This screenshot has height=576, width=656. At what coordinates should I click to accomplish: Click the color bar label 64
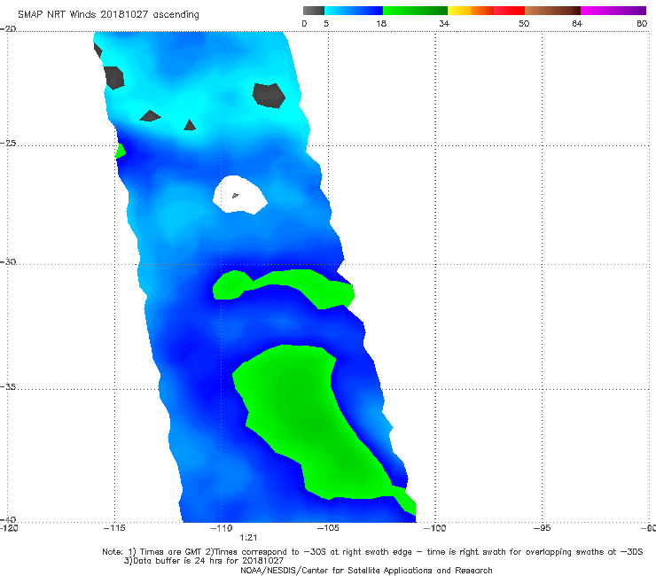(577, 23)
